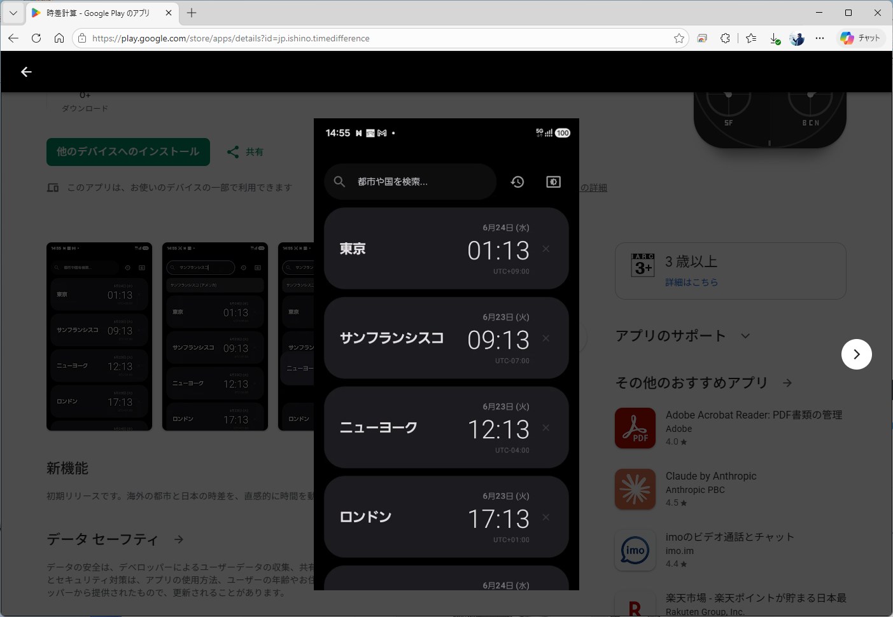Open first app screenshot thumbnail
This screenshot has height=617, width=893.
coord(99,336)
